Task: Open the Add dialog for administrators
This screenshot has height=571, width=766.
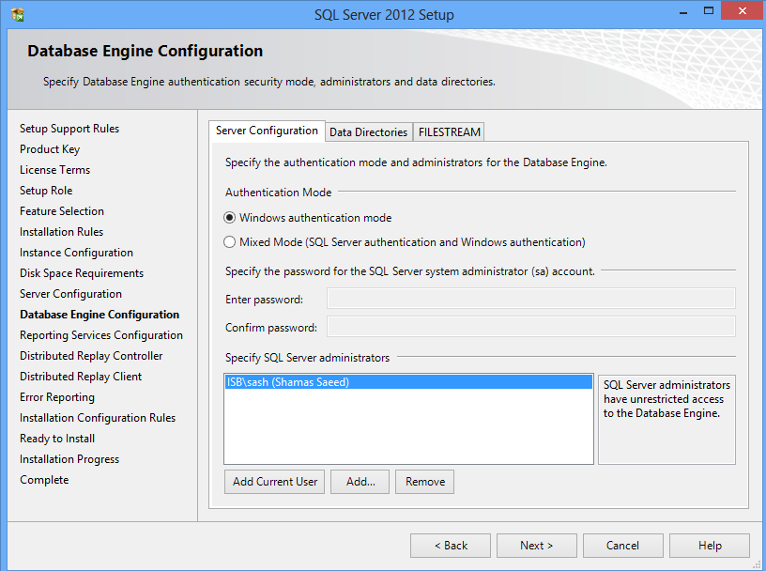Action: [360, 481]
